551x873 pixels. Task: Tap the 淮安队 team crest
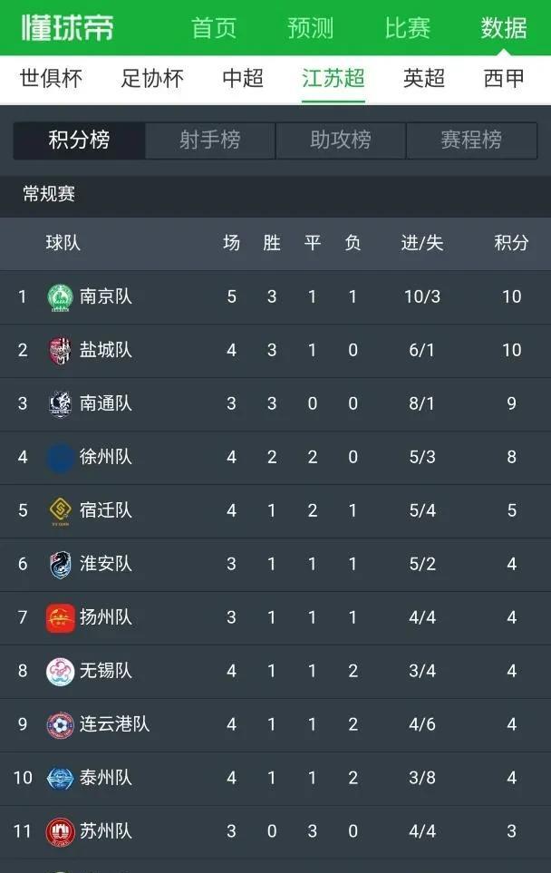click(x=61, y=564)
